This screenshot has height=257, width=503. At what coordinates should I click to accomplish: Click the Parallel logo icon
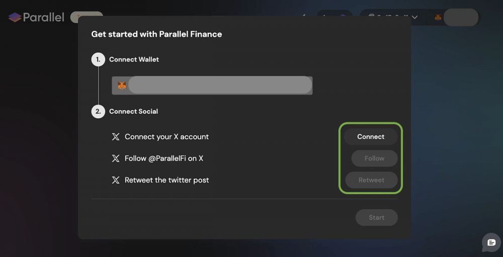point(15,17)
